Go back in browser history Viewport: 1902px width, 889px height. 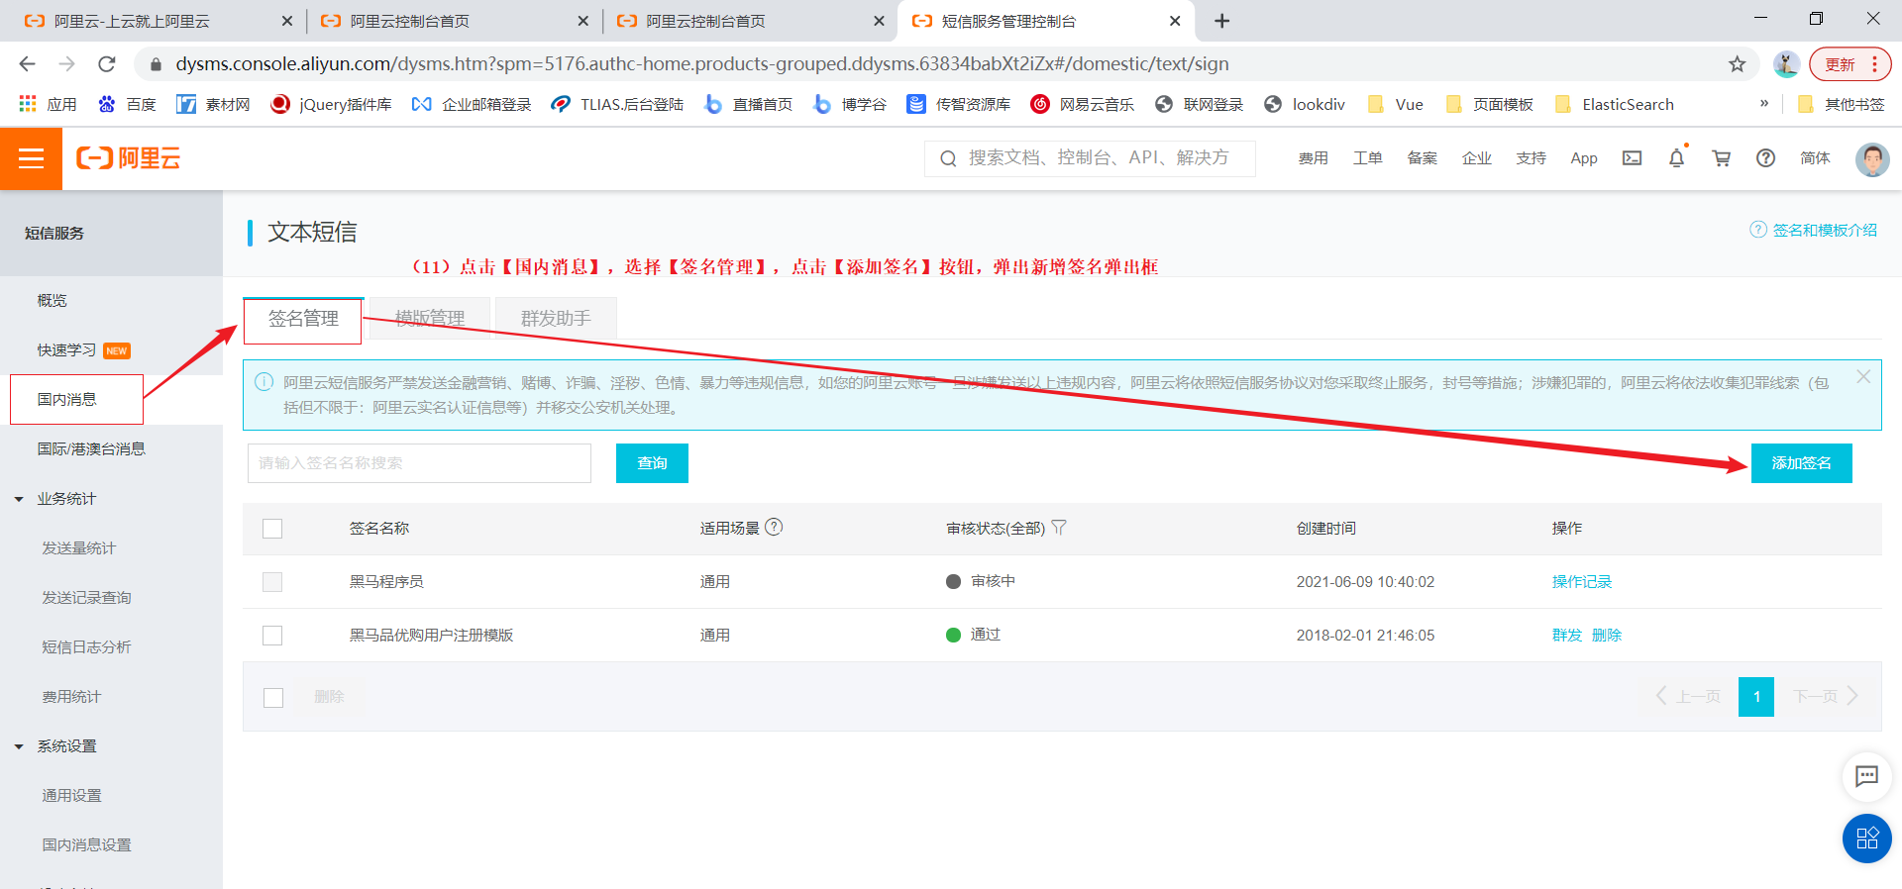click(27, 64)
